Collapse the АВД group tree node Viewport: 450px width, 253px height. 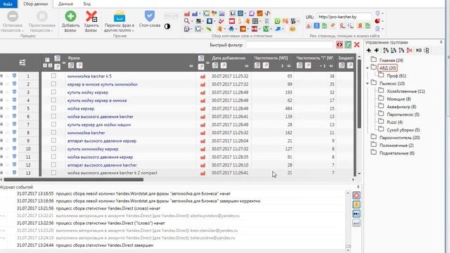click(x=368, y=68)
